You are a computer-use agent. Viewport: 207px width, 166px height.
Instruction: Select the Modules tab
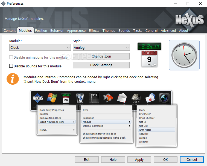pyautogui.click(x=25, y=31)
